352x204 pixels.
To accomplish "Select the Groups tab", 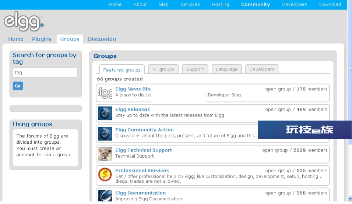I will pos(70,39).
